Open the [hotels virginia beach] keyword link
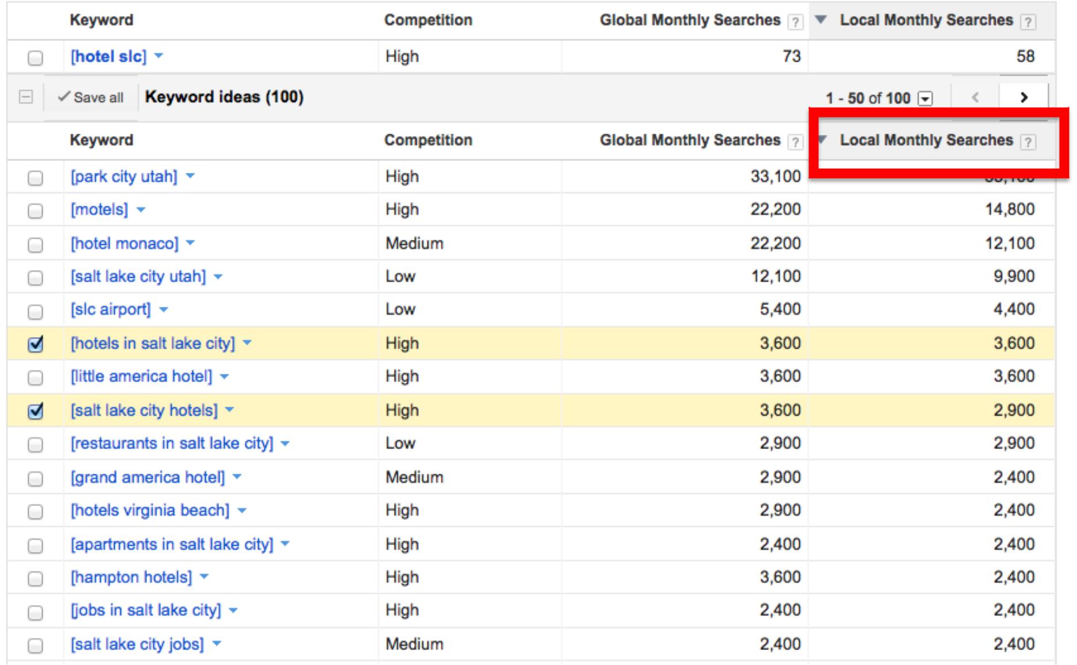1077x665 pixels. pos(150,511)
